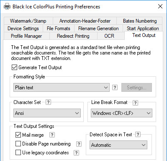The width and height of the screenshot is (167, 161).
Task: Toggle the Mail merge checkbox
Action: pyautogui.click(x=18, y=135)
